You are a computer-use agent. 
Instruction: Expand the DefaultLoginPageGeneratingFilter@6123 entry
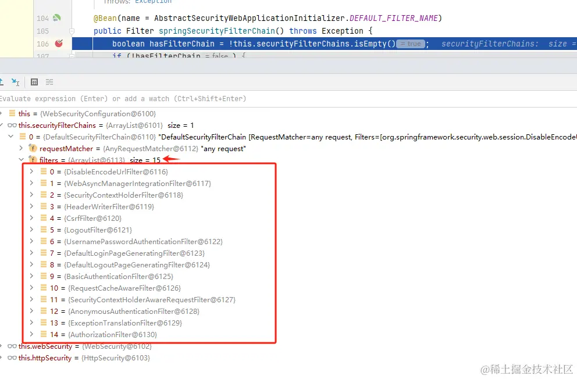[31, 253]
